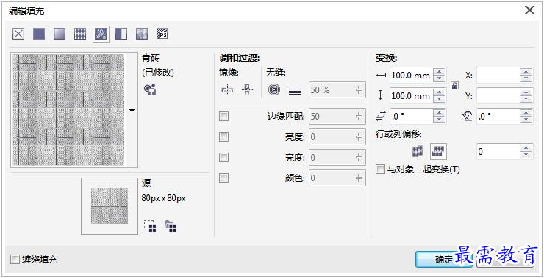Tick the 缠绕填充 checkbox

coord(15,260)
